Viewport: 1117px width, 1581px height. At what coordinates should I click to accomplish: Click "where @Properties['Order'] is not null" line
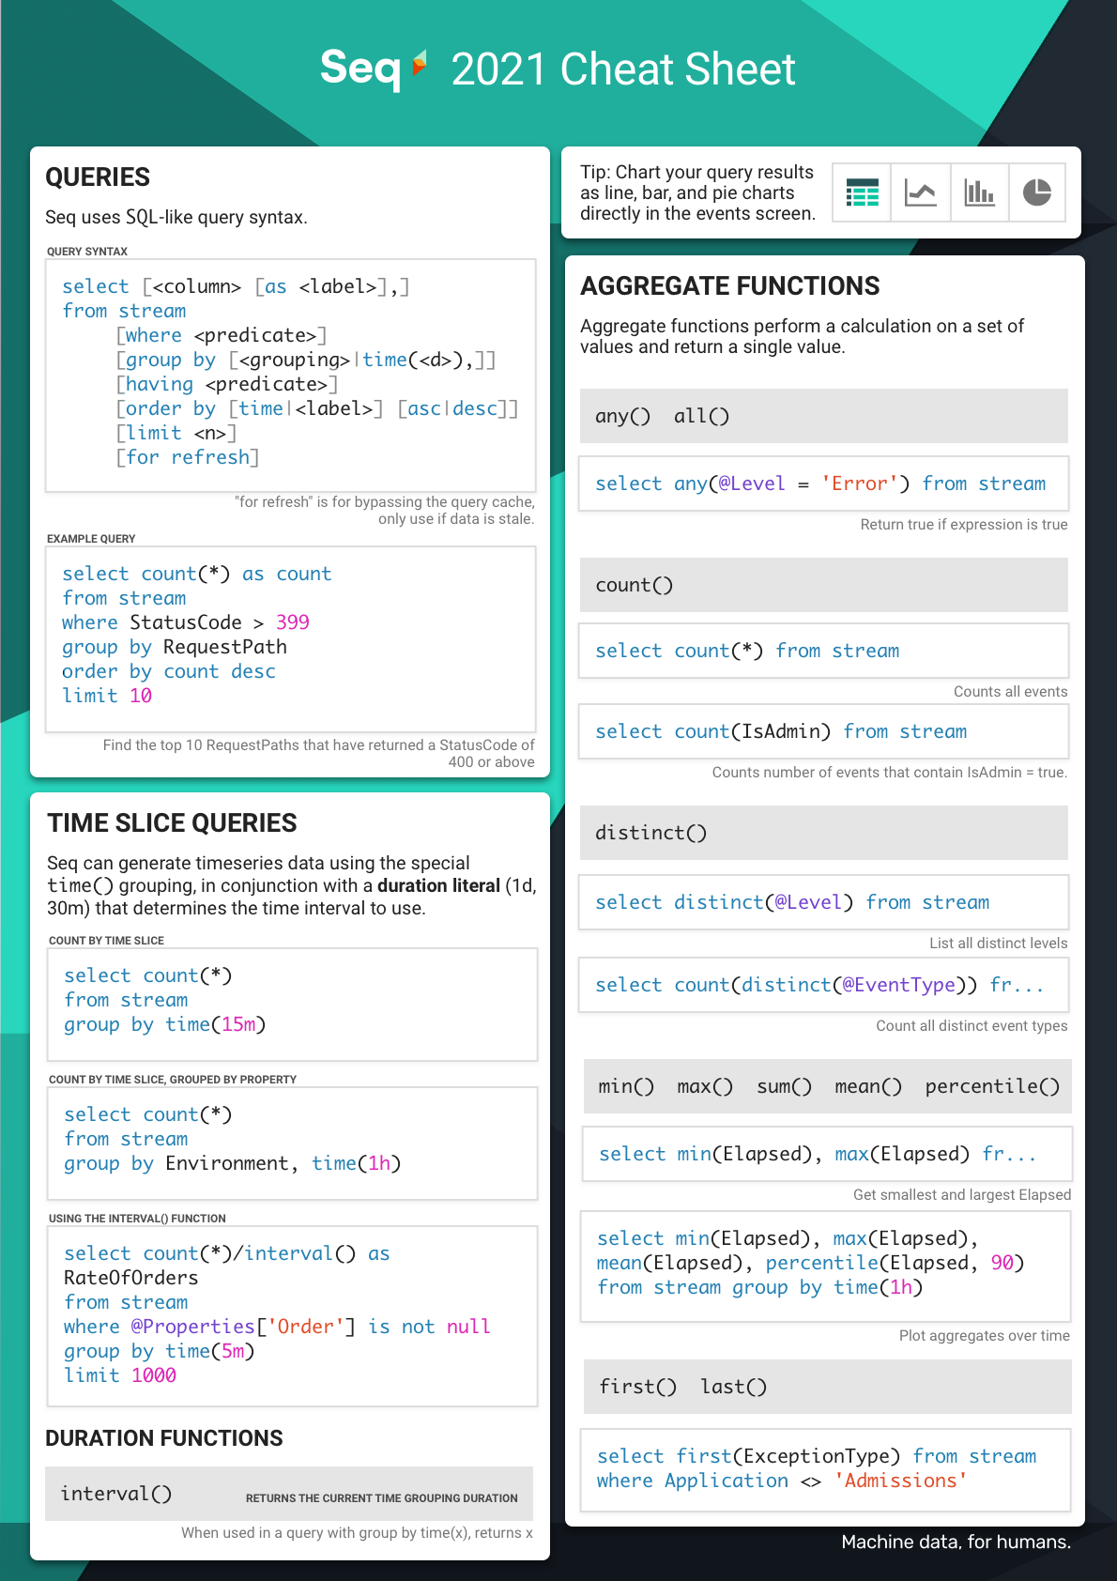[278, 1327]
